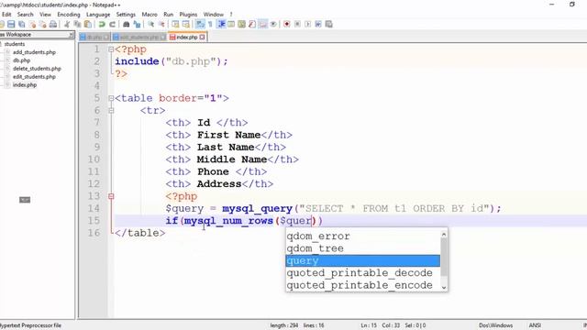
Task: Select delete_students.php in the workspace tree
Action: coord(37,69)
